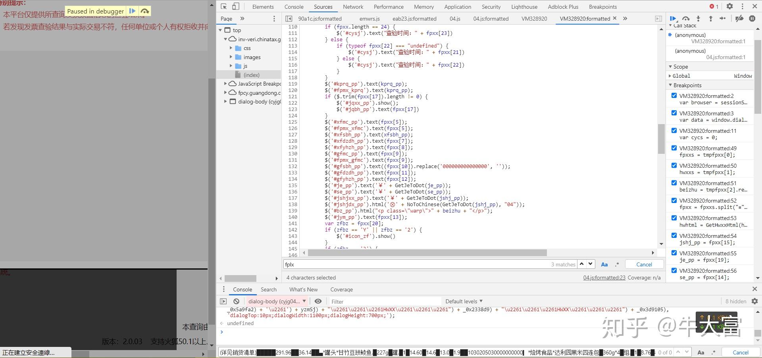Toggle the device toolbar icon

[236, 6]
